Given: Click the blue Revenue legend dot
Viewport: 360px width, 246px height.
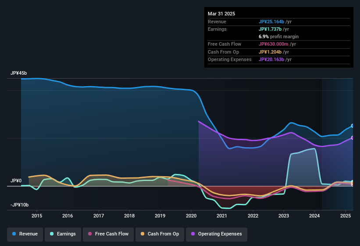Looking at the screenshot, I should [14, 234].
